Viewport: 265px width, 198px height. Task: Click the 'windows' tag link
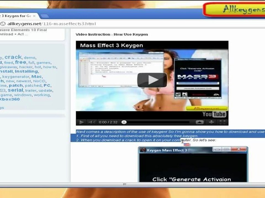point(23,95)
